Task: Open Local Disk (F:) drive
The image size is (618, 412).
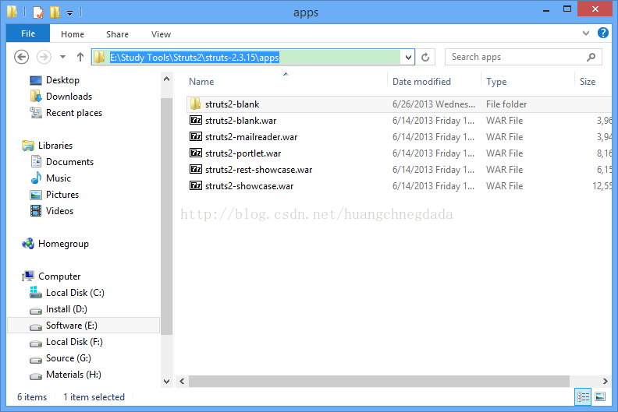Action: click(74, 342)
